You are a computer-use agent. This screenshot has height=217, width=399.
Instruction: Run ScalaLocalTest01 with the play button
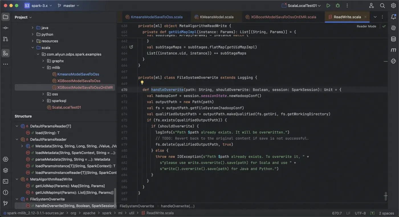click(328, 6)
